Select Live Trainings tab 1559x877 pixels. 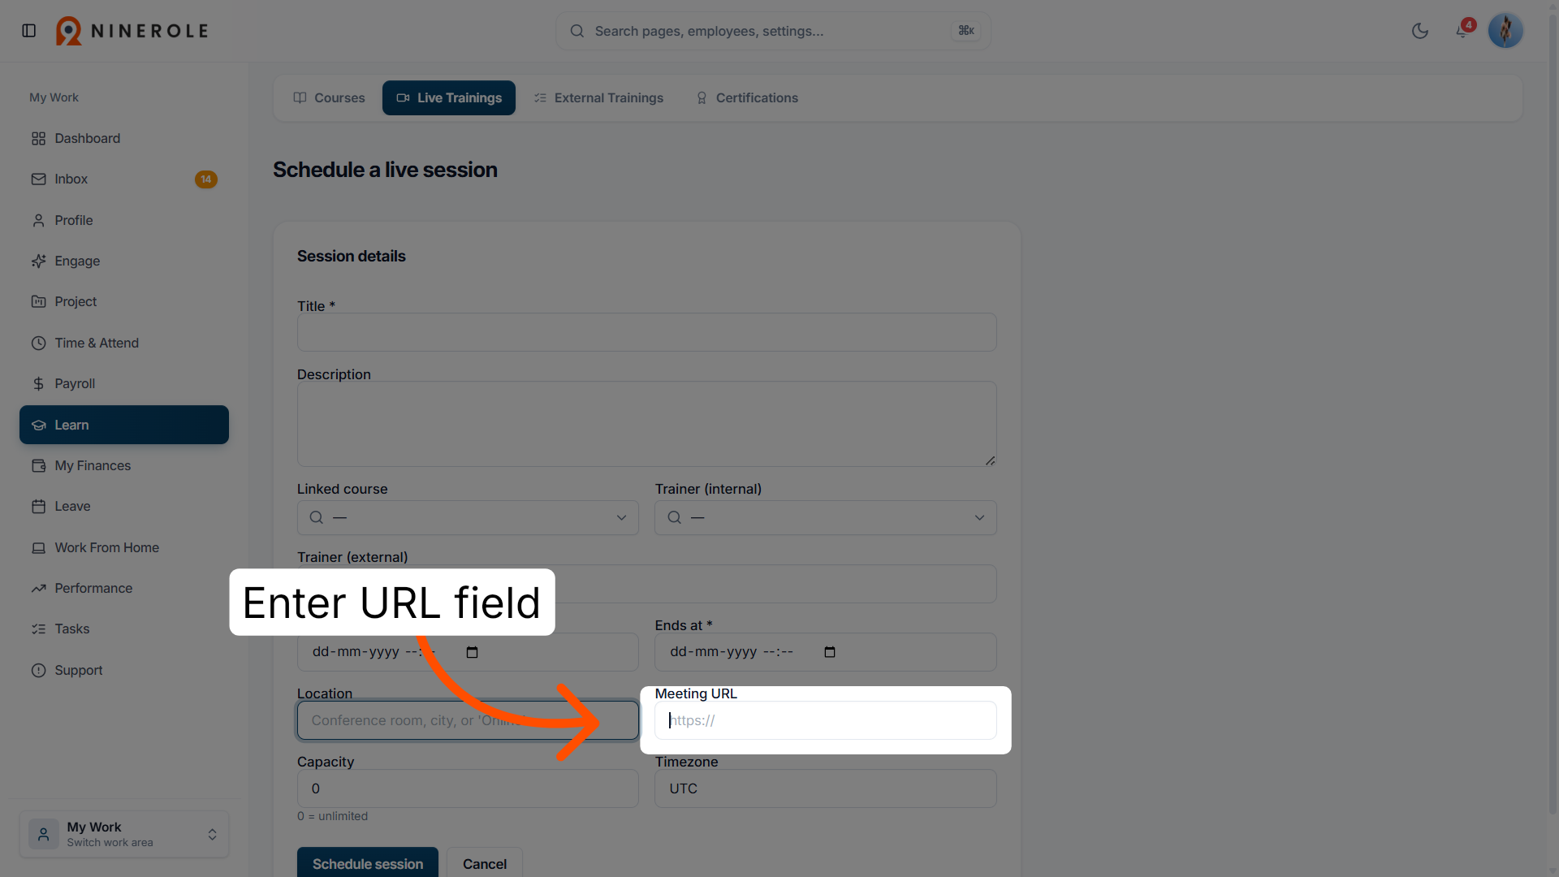coord(449,97)
